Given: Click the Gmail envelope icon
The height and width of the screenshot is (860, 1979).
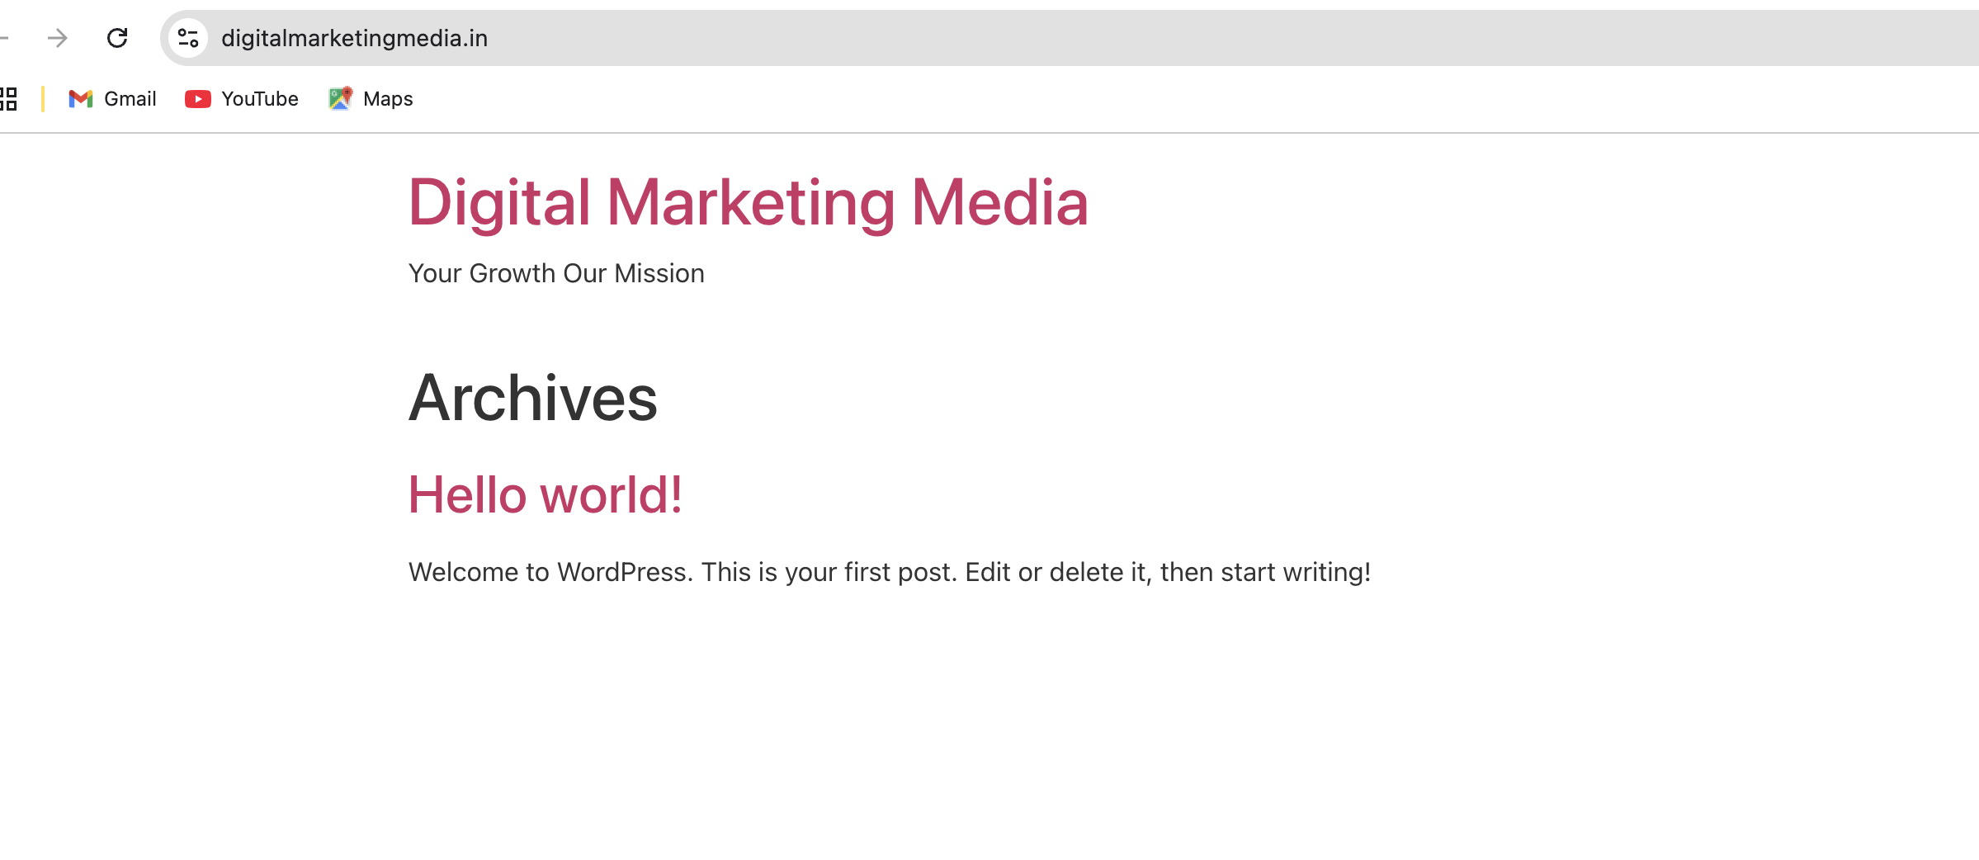Looking at the screenshot, I should [81, 99].
